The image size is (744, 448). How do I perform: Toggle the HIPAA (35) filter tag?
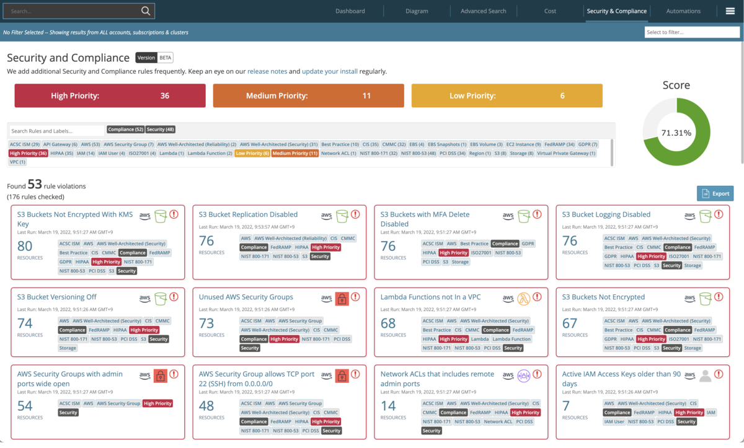62,153
